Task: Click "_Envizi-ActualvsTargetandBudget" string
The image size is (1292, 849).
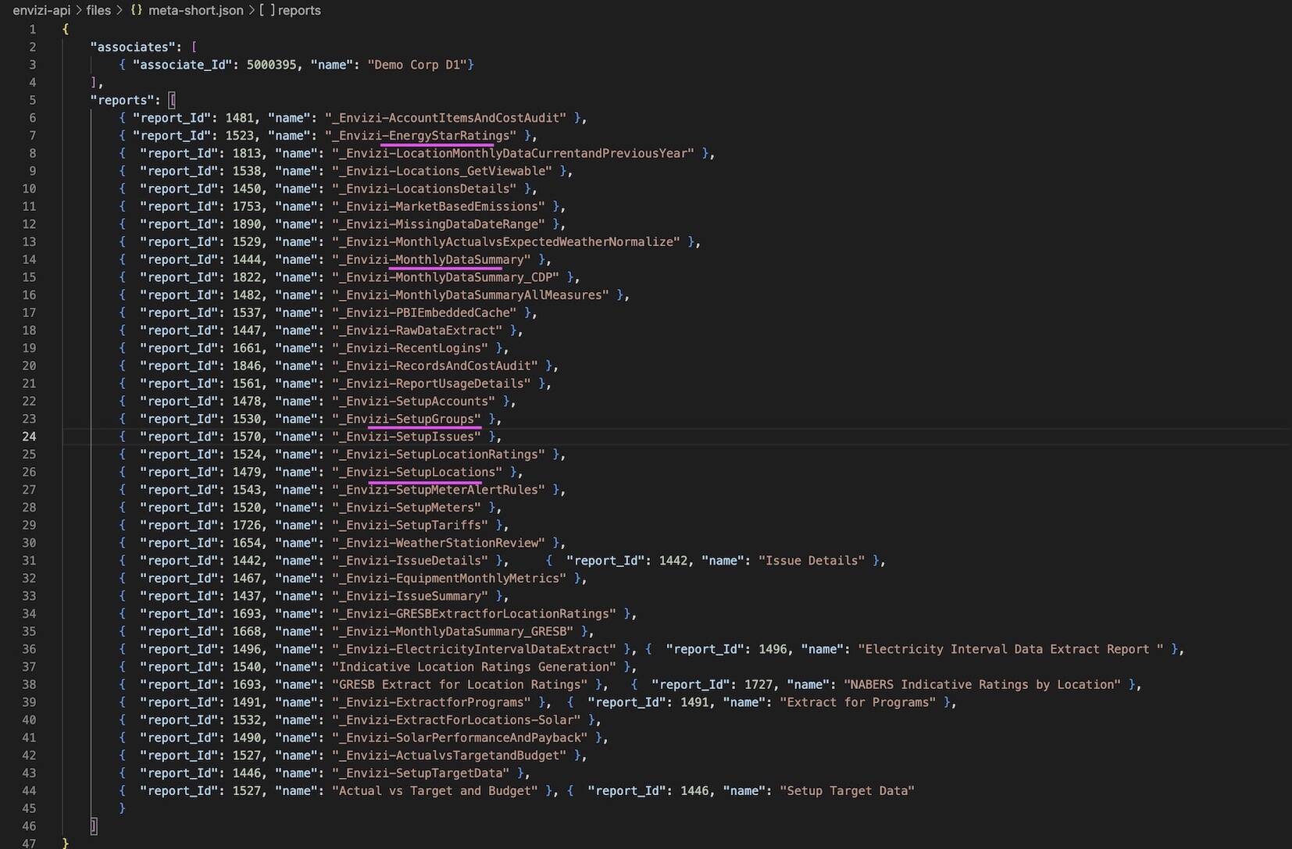Action: click(x=449, y=755)
